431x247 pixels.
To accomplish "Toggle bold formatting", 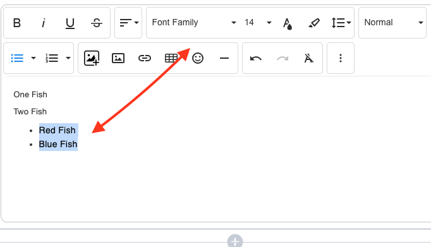I will (17, 23).
